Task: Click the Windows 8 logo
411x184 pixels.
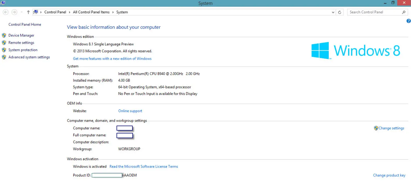Action: pos(356,51)
